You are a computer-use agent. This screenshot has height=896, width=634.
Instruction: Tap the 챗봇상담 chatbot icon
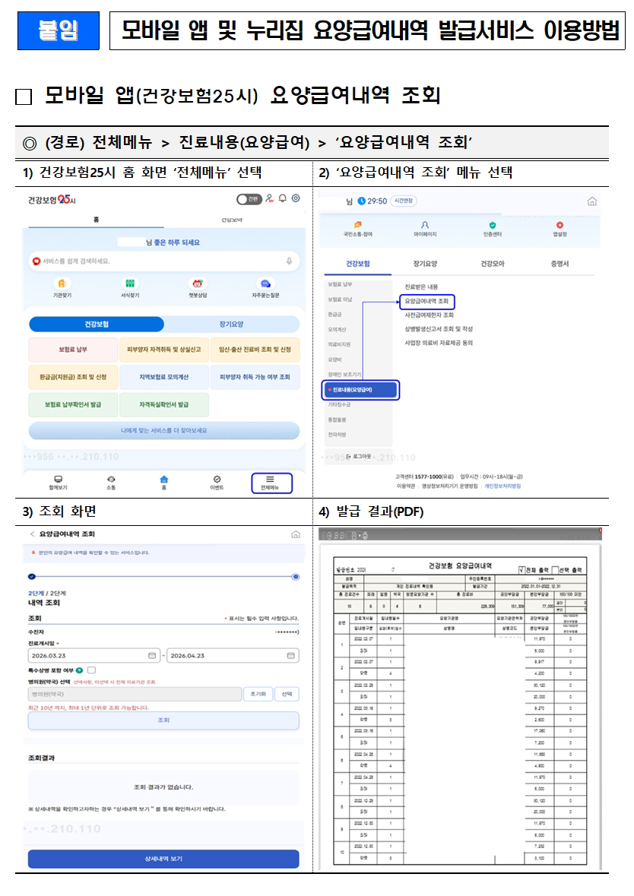tap(198, 283)
